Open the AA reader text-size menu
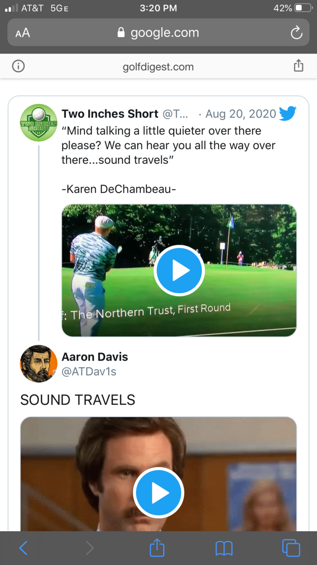This screenshot has width=317, height=565. [x=23, y=32]
